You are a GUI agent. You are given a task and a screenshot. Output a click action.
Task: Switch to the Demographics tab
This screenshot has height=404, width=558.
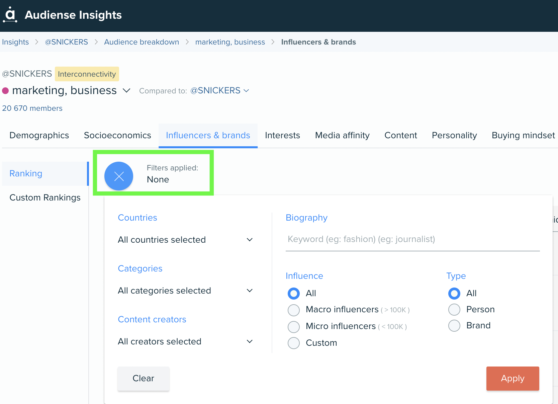(x=39, y=135)
